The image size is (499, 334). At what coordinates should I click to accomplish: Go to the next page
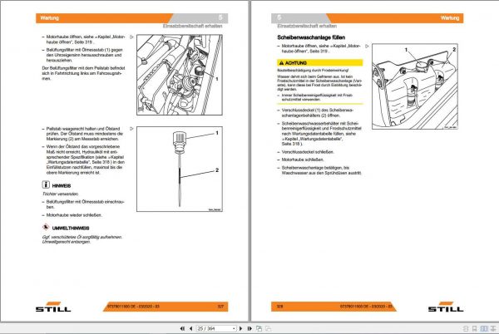click(240, 328)
